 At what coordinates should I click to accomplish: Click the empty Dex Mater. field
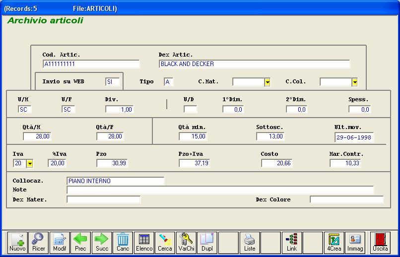(x=104, y=199)
